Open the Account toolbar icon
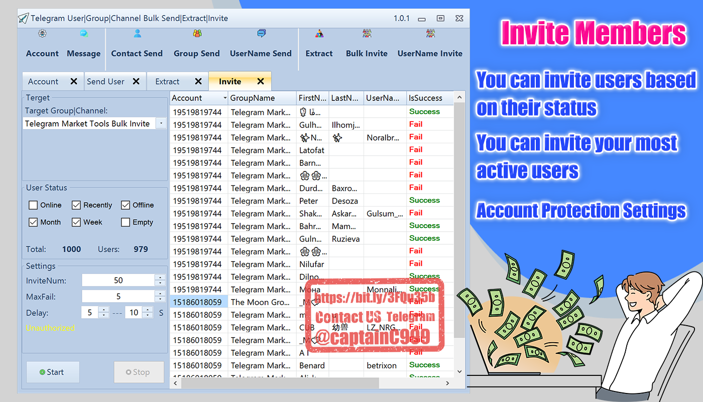The image size is (703, 402). point(42,44)
